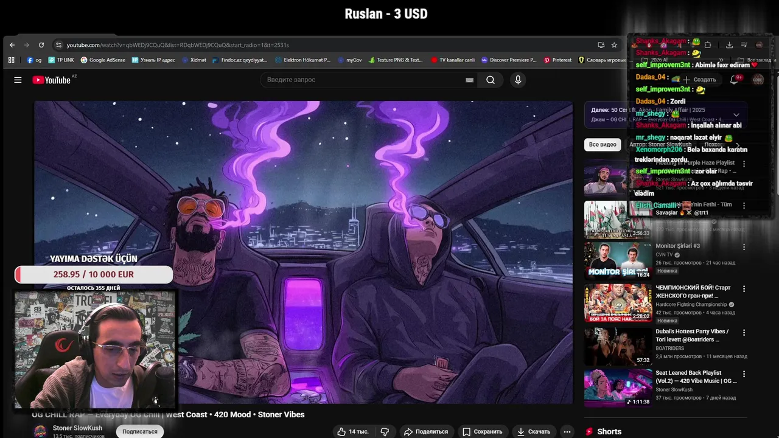Open YouTube notifications bell
This screenshot has height=438, width=779.
(734, 80)
